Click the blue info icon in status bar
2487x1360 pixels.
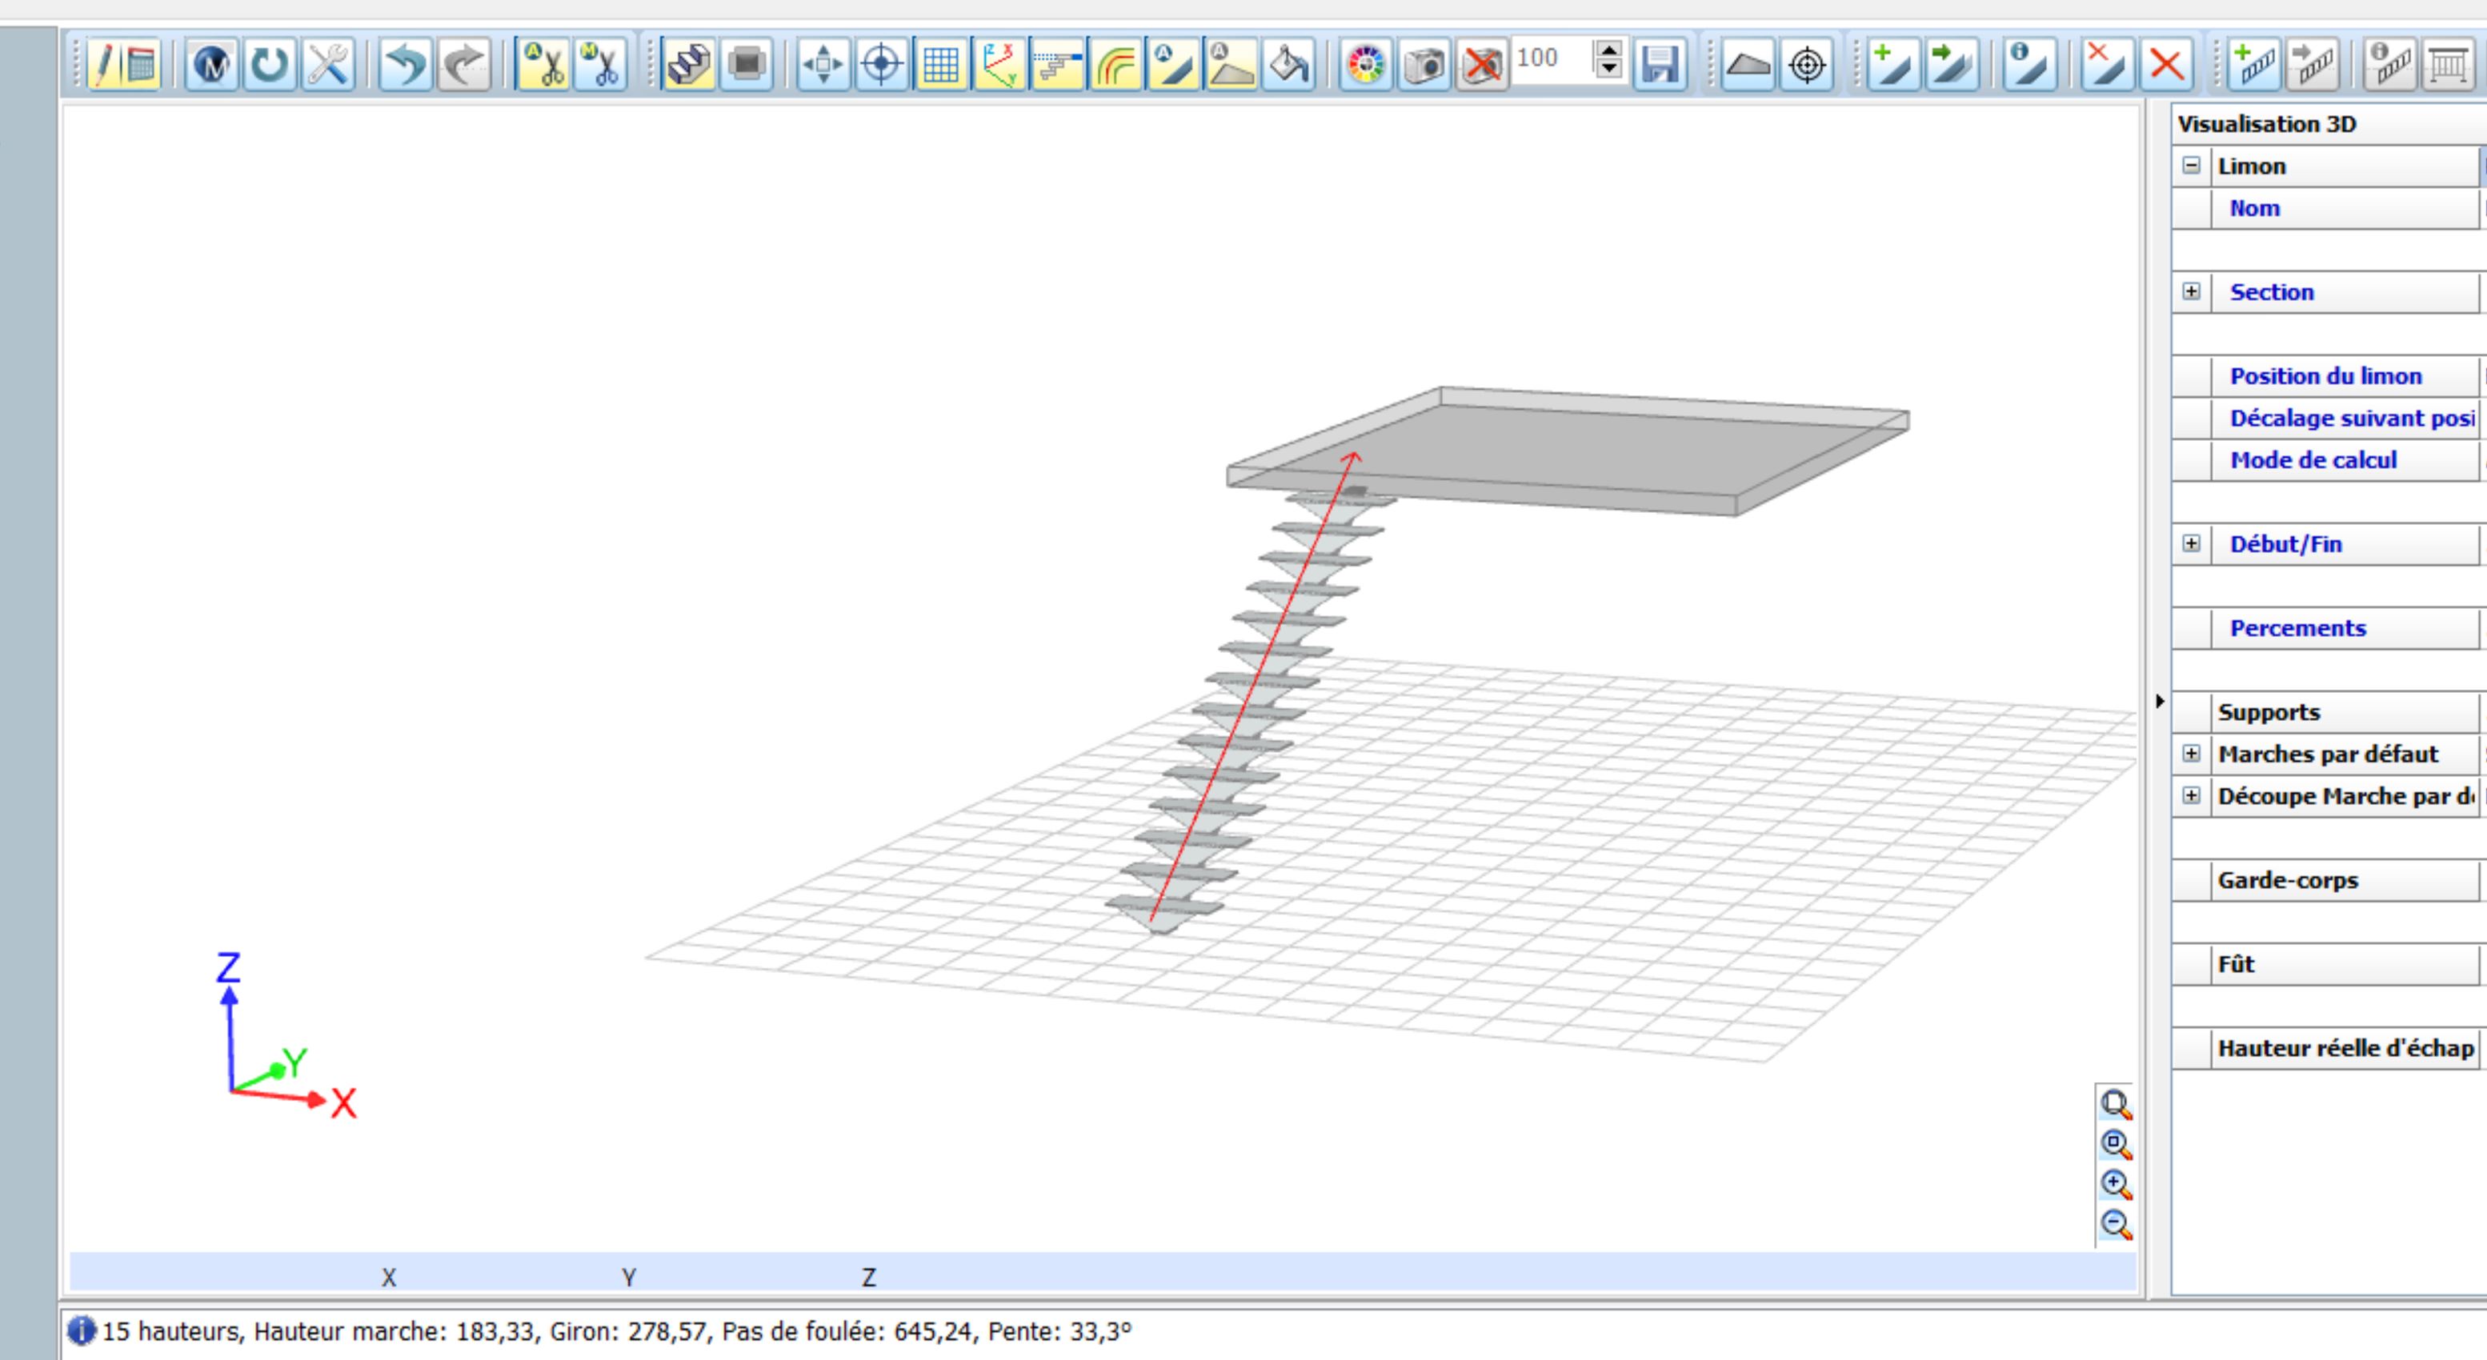point(82,1331)
